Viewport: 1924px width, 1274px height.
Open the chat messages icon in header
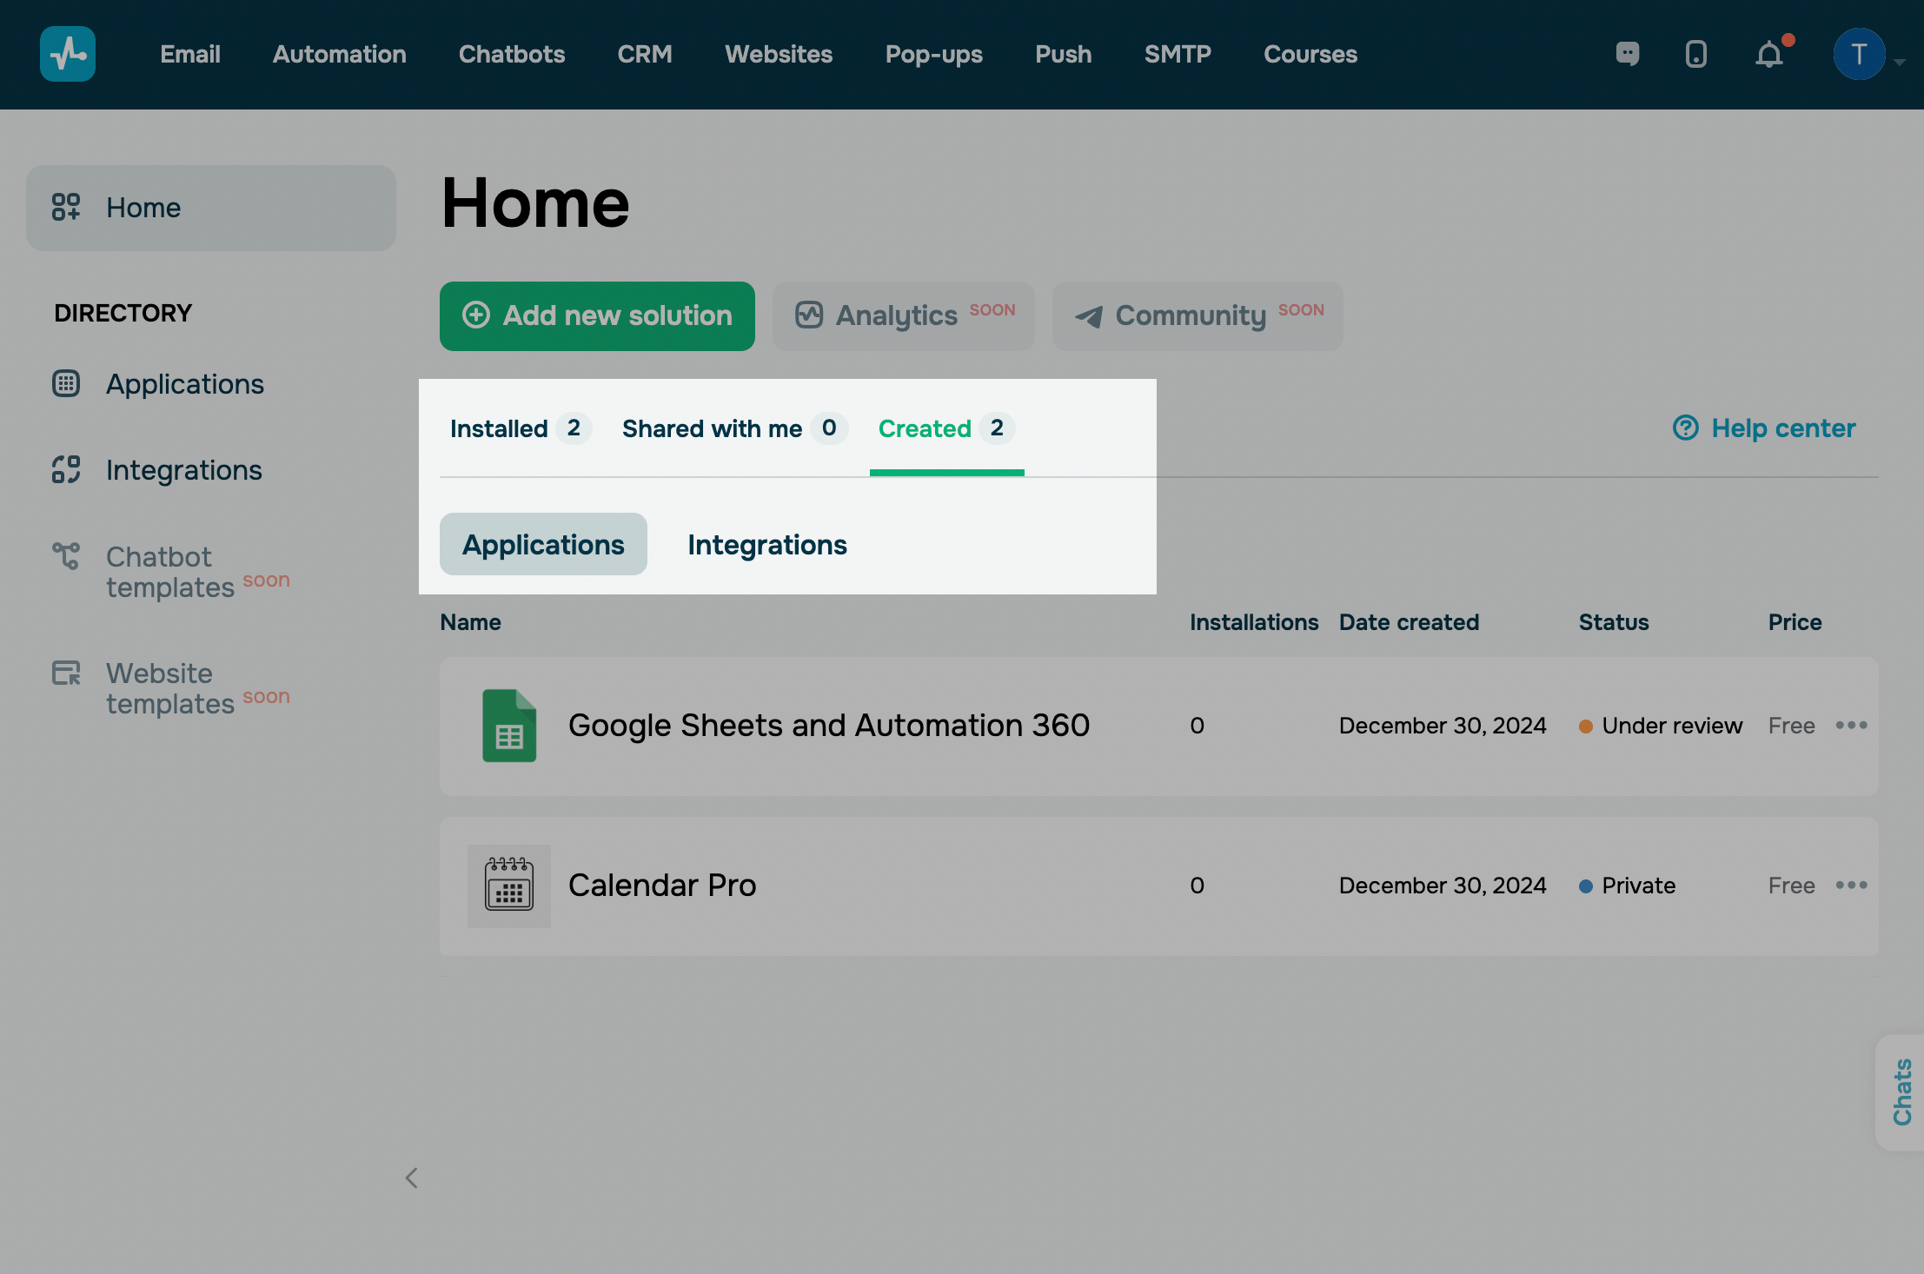tap(1628, 54)
